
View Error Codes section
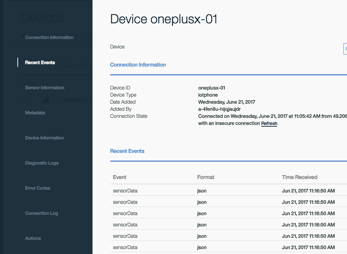tap(38, 188)
